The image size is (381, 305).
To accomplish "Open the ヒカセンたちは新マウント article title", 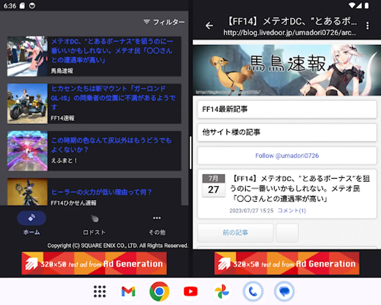I will (x=113, y=98).
